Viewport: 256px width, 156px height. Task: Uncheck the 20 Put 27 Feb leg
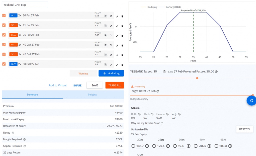tap(4, 15)
